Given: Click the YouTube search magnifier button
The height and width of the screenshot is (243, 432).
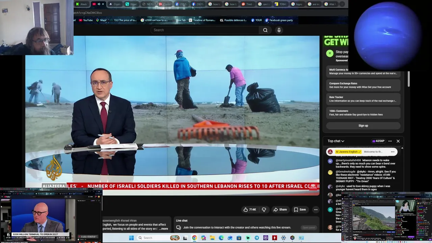Looking at the screenshot, I should (265, 30).
